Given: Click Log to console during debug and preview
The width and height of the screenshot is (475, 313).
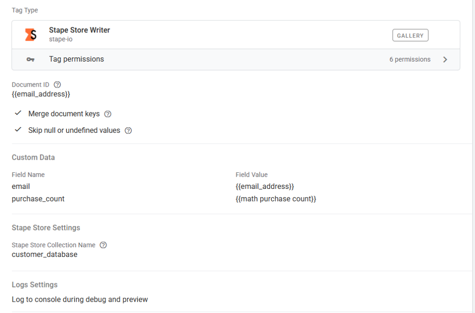Looking at the screenshot, I should [80, 300].
